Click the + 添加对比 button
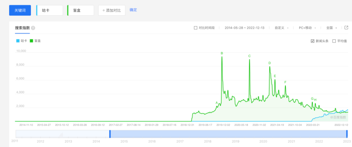Image resolution: width=352 pixels, height=147 pixels. pos(112,10)
